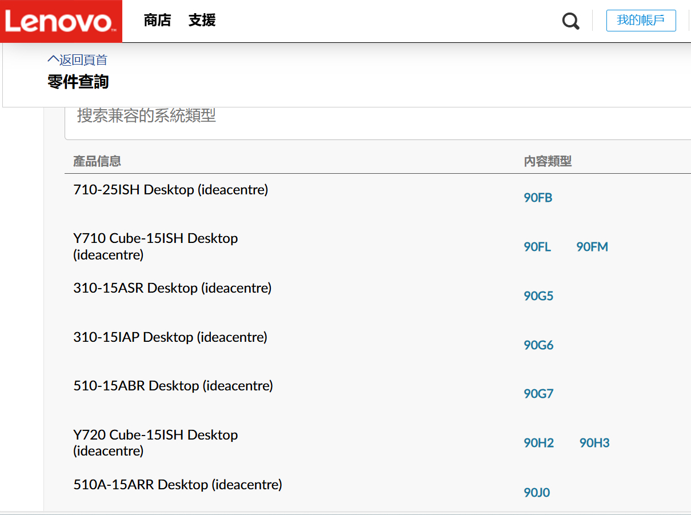Open machine type 90FB link
The width and height of the screenshot is (691, 515).
(x=538, y=197)
